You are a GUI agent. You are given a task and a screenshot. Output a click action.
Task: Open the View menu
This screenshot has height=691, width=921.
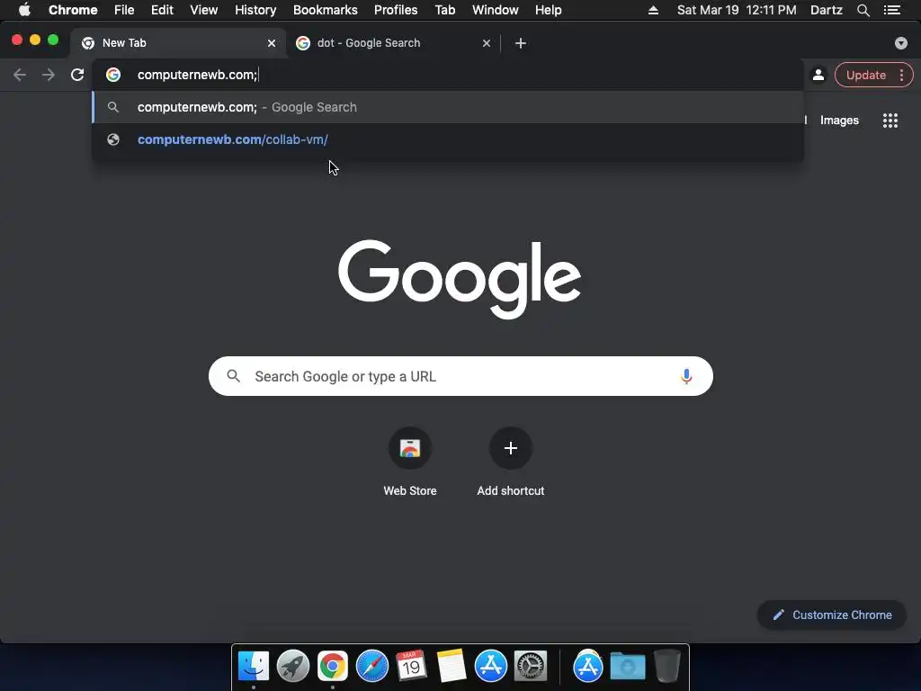204,10
